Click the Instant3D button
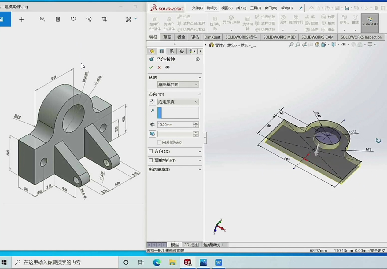The height and width of the screenshot is (269, 387). [x=370, y=23]
